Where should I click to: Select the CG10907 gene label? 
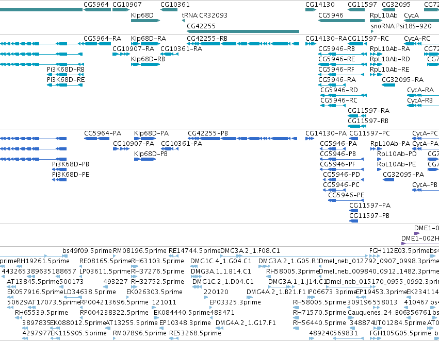click(127, 5)
